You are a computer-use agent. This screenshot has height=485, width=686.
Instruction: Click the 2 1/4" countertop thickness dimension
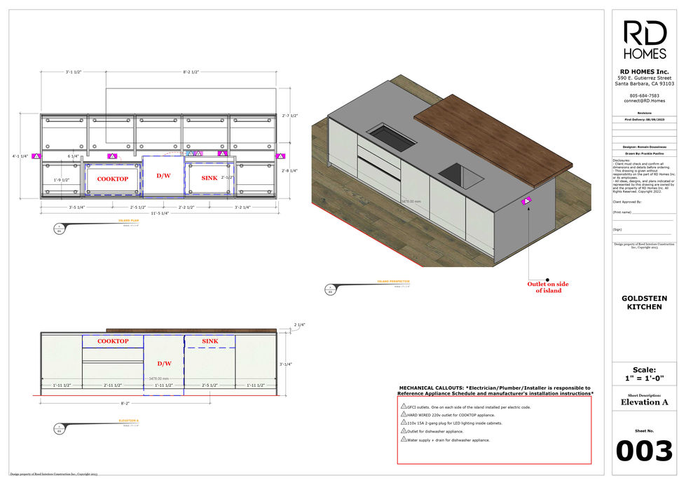pyautogui.click(x=300, y=325)
